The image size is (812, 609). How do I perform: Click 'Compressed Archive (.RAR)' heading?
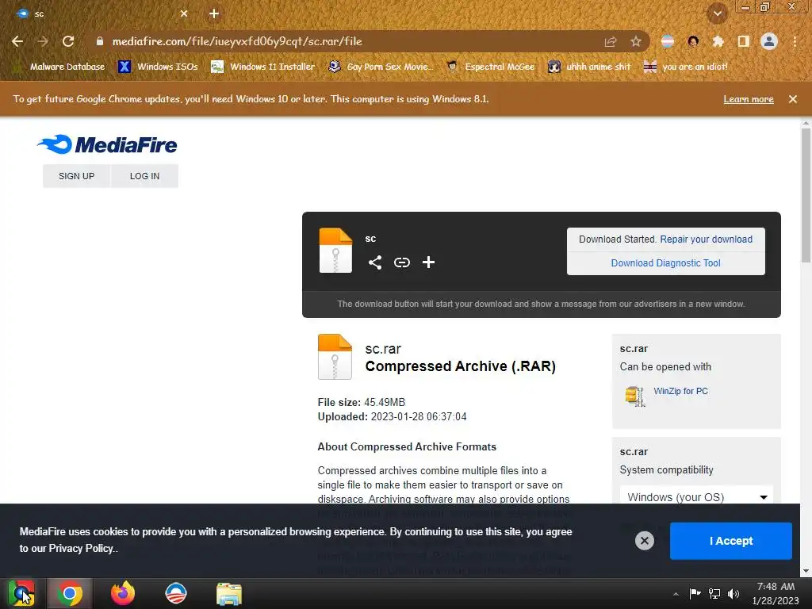(x=461, y=366)
